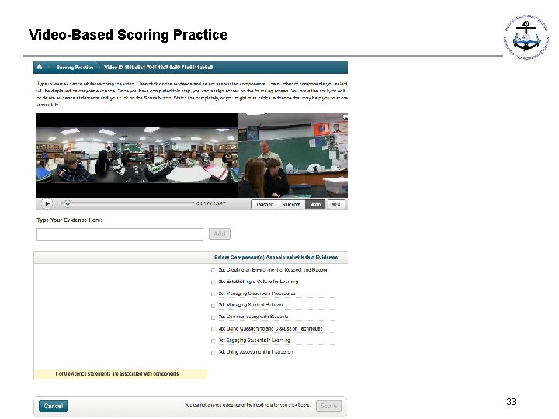Switch the video to Students view
The image size is (559, 419).
(x=291, y=204)
